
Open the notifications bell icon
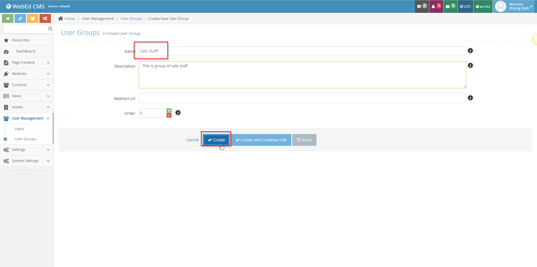tap(433, 6)
